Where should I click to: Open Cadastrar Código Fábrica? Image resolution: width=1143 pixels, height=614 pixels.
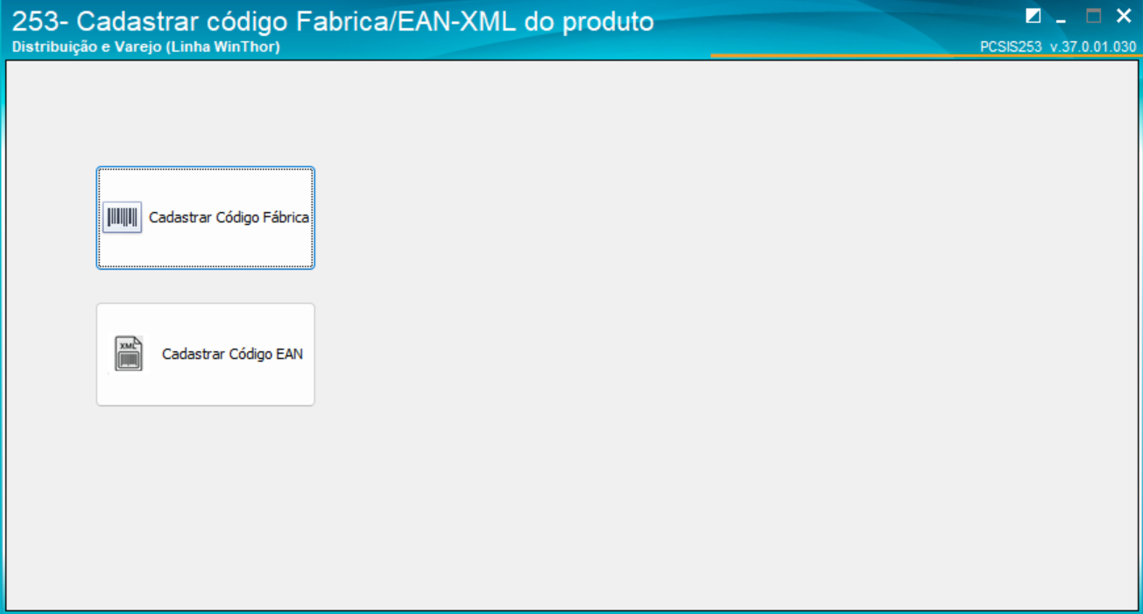pos(206,218)
